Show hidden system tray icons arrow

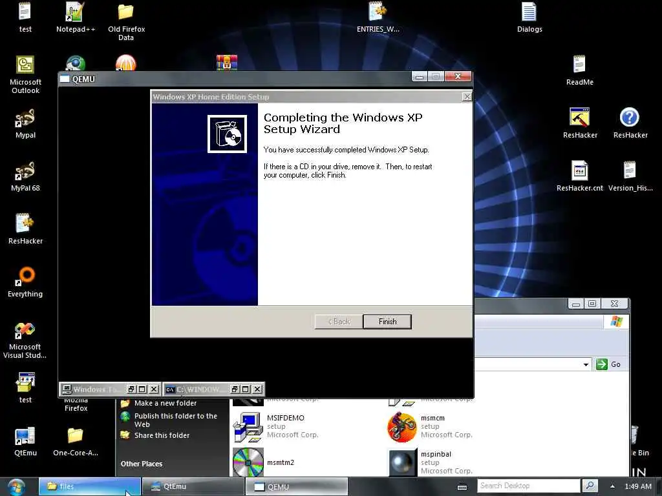[x=613, y=486]
